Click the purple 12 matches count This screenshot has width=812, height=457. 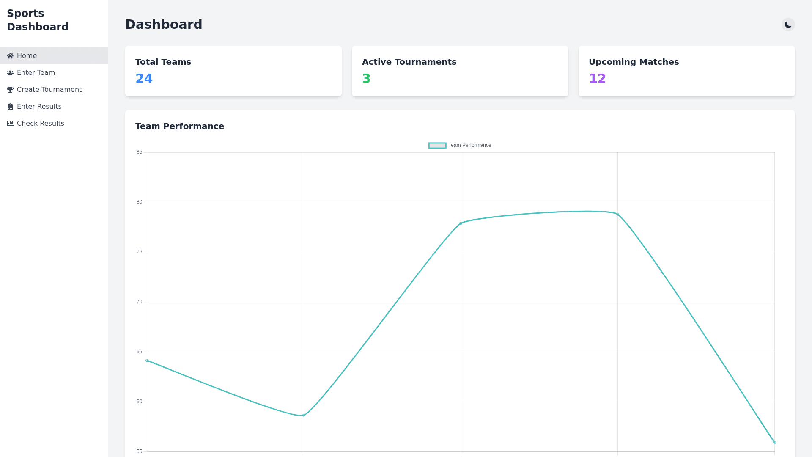pos(597,79)
